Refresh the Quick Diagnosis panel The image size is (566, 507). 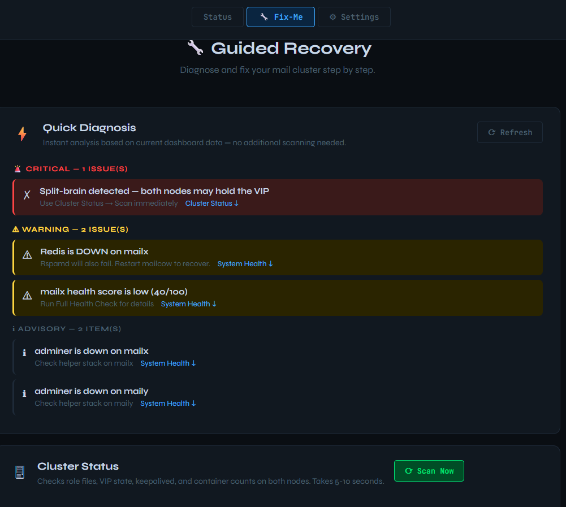(x=509, y=132)
